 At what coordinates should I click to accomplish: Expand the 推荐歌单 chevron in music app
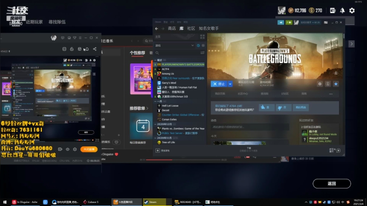[x=147, y=109]
